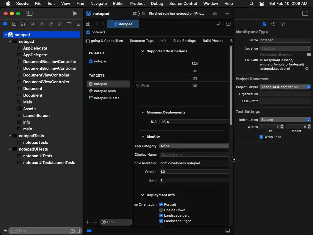Show the History inspector
Image resolution: width=313 pixels, height=235 pixels.
273,24
